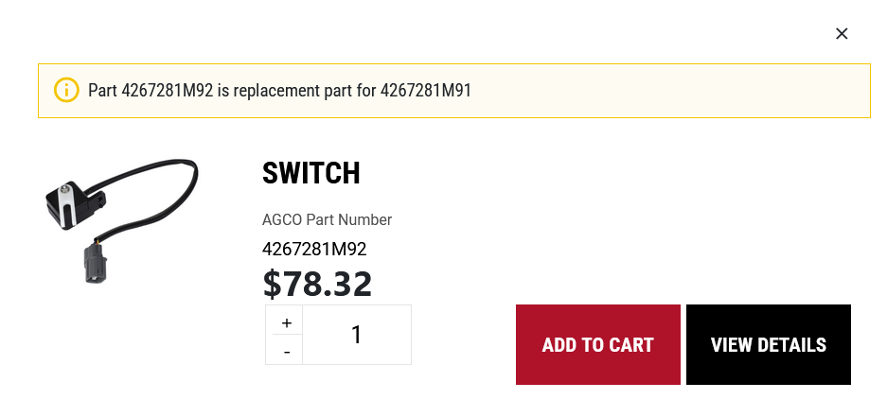Image resolution: width=887 pixels, height=417 pixels.
Task: Click empty right area of notice banner
Action: (710, 91)
